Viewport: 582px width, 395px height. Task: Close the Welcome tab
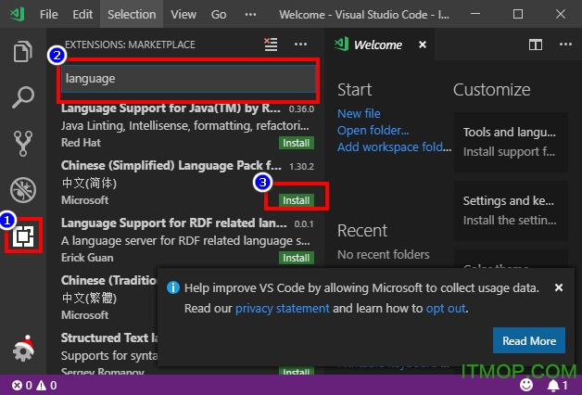[423, 45]
